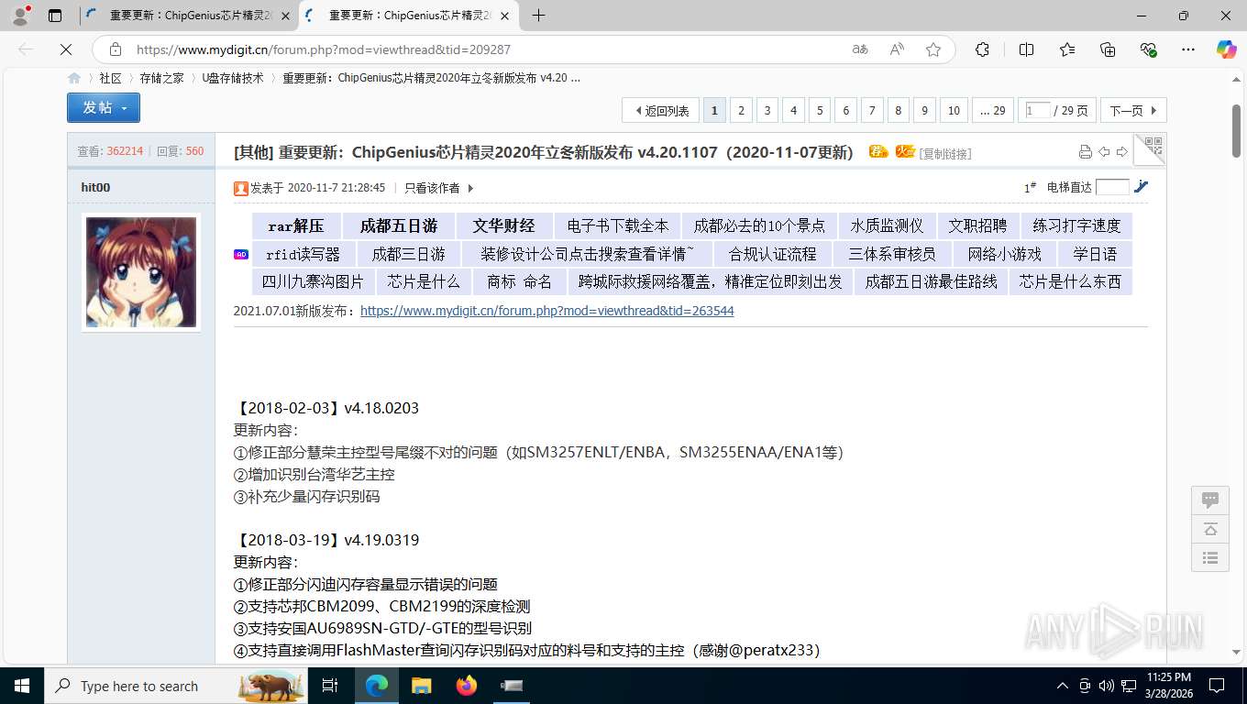Open the tab actions menu icon
The height and width of the screenshot is (704, 1247).
click(55, 16)
